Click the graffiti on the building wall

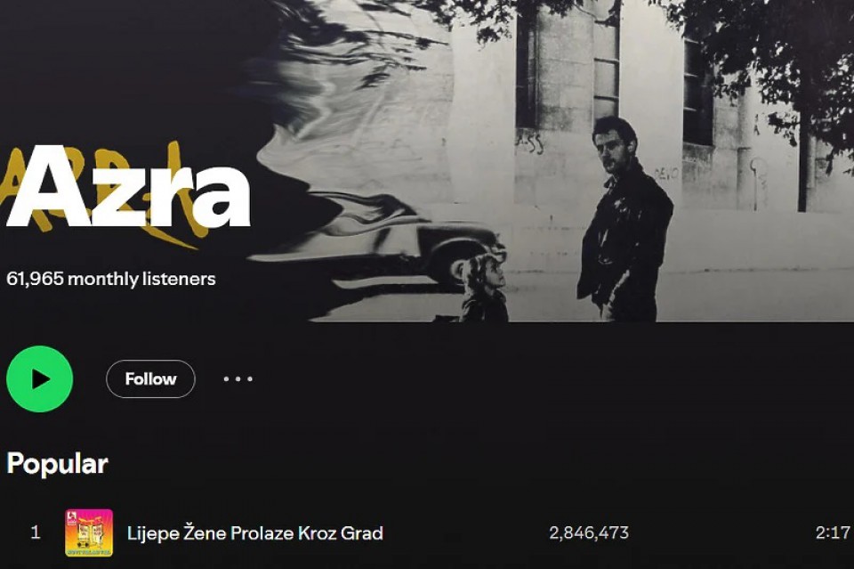point(529,142)
